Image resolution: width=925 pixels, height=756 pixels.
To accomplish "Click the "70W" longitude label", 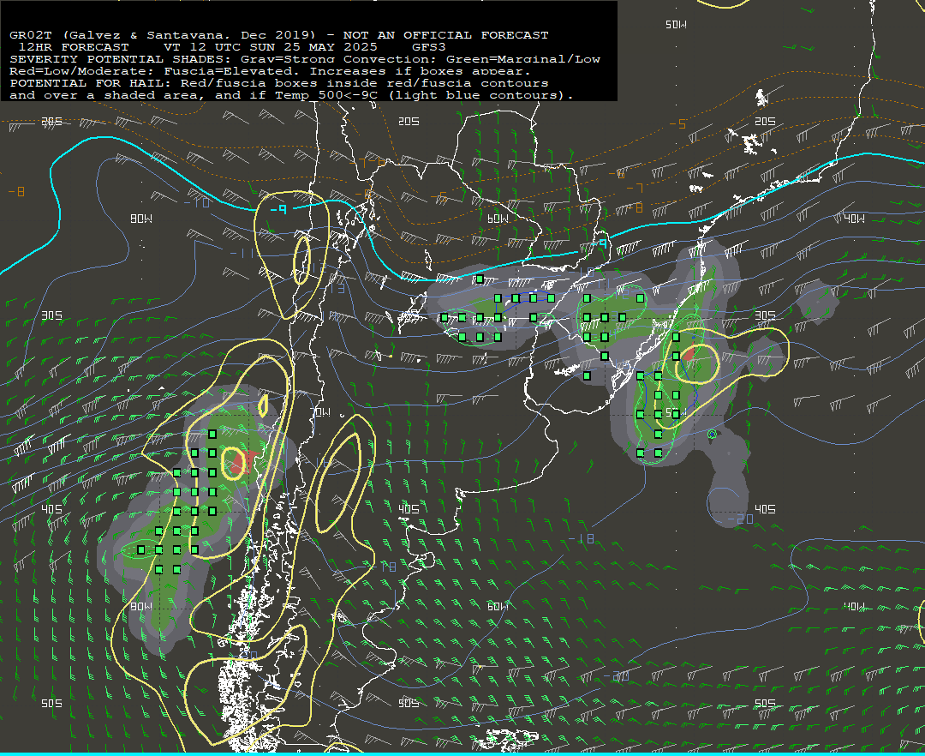I will pyautogui.click(x=319, y=412).
